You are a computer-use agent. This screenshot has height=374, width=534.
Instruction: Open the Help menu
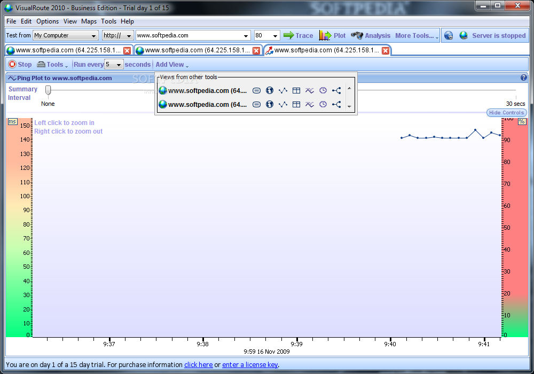(127, 21)
